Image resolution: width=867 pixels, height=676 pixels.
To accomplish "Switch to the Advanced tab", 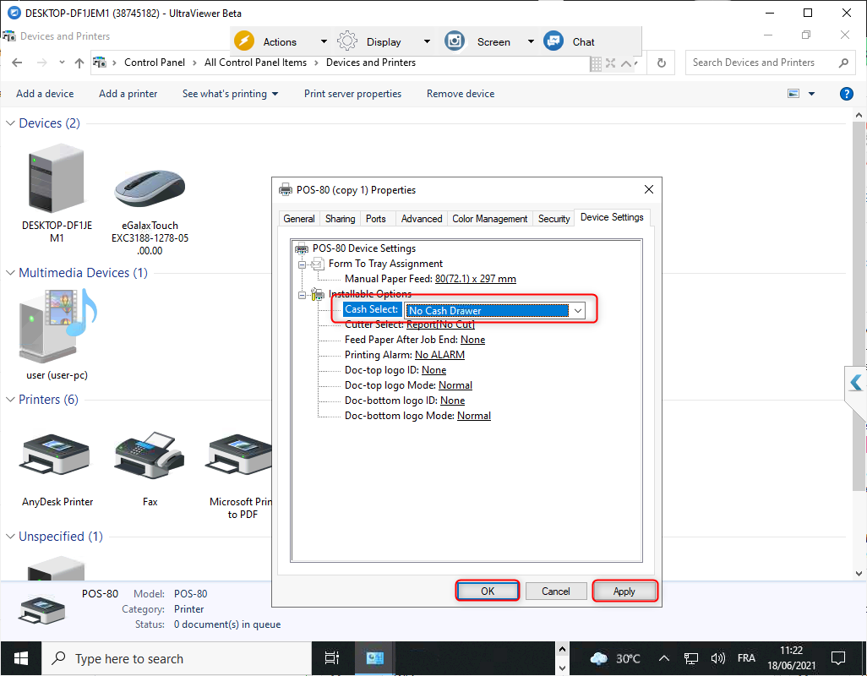I will [x=422, y=218].
